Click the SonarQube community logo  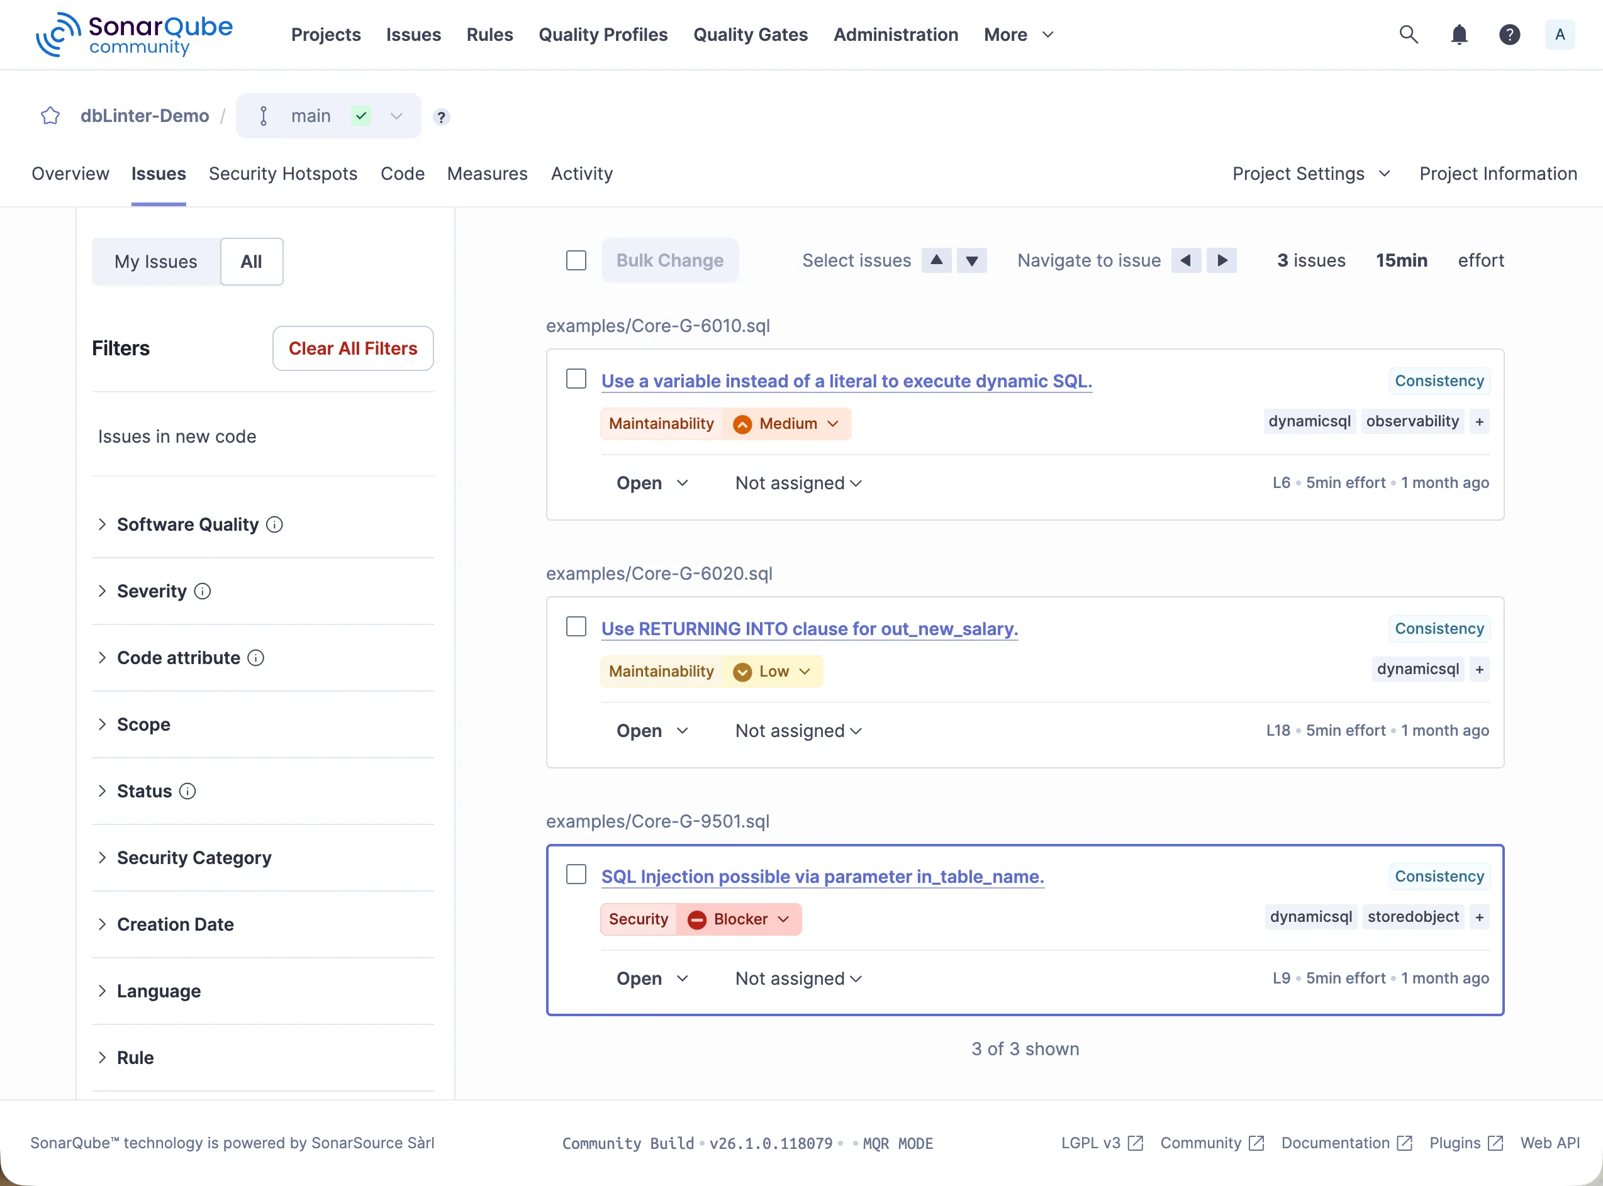click(134, 35)
